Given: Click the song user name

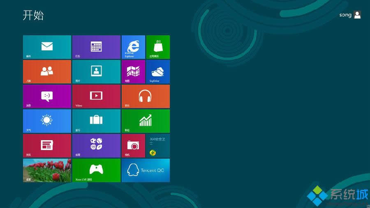Looking at the screenshot, I should pyautogui.click(x=345, y=15).
